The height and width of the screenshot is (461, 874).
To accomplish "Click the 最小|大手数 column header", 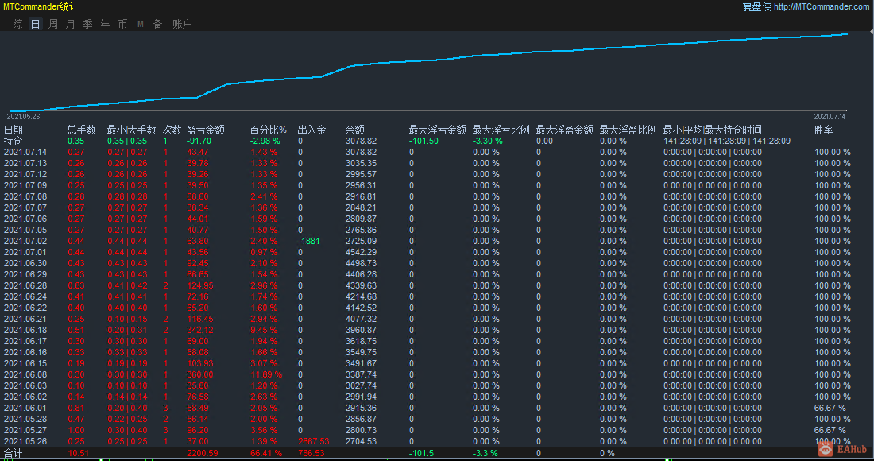I will click(132, 130).
